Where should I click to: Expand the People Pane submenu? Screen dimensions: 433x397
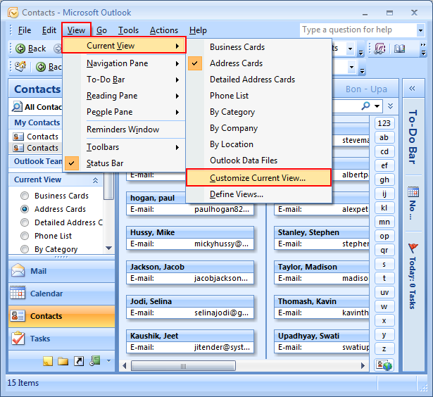pos(124,112)
